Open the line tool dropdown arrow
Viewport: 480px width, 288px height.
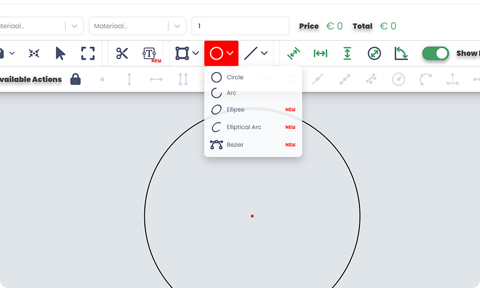pos(264,54)
